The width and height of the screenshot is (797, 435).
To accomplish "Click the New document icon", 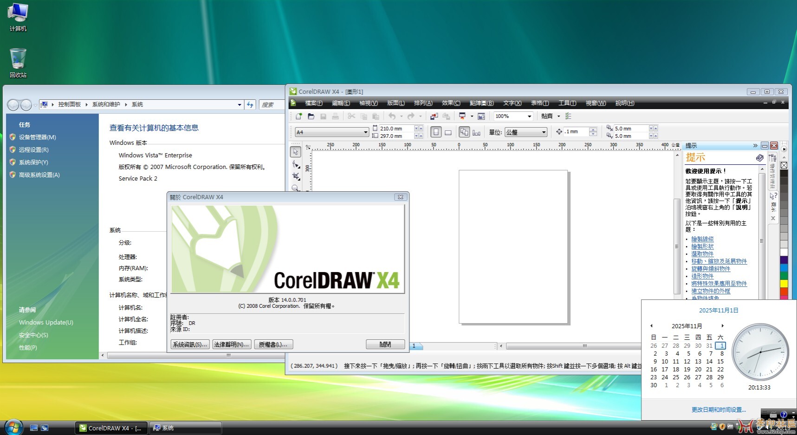I will [x=298, y=116].
